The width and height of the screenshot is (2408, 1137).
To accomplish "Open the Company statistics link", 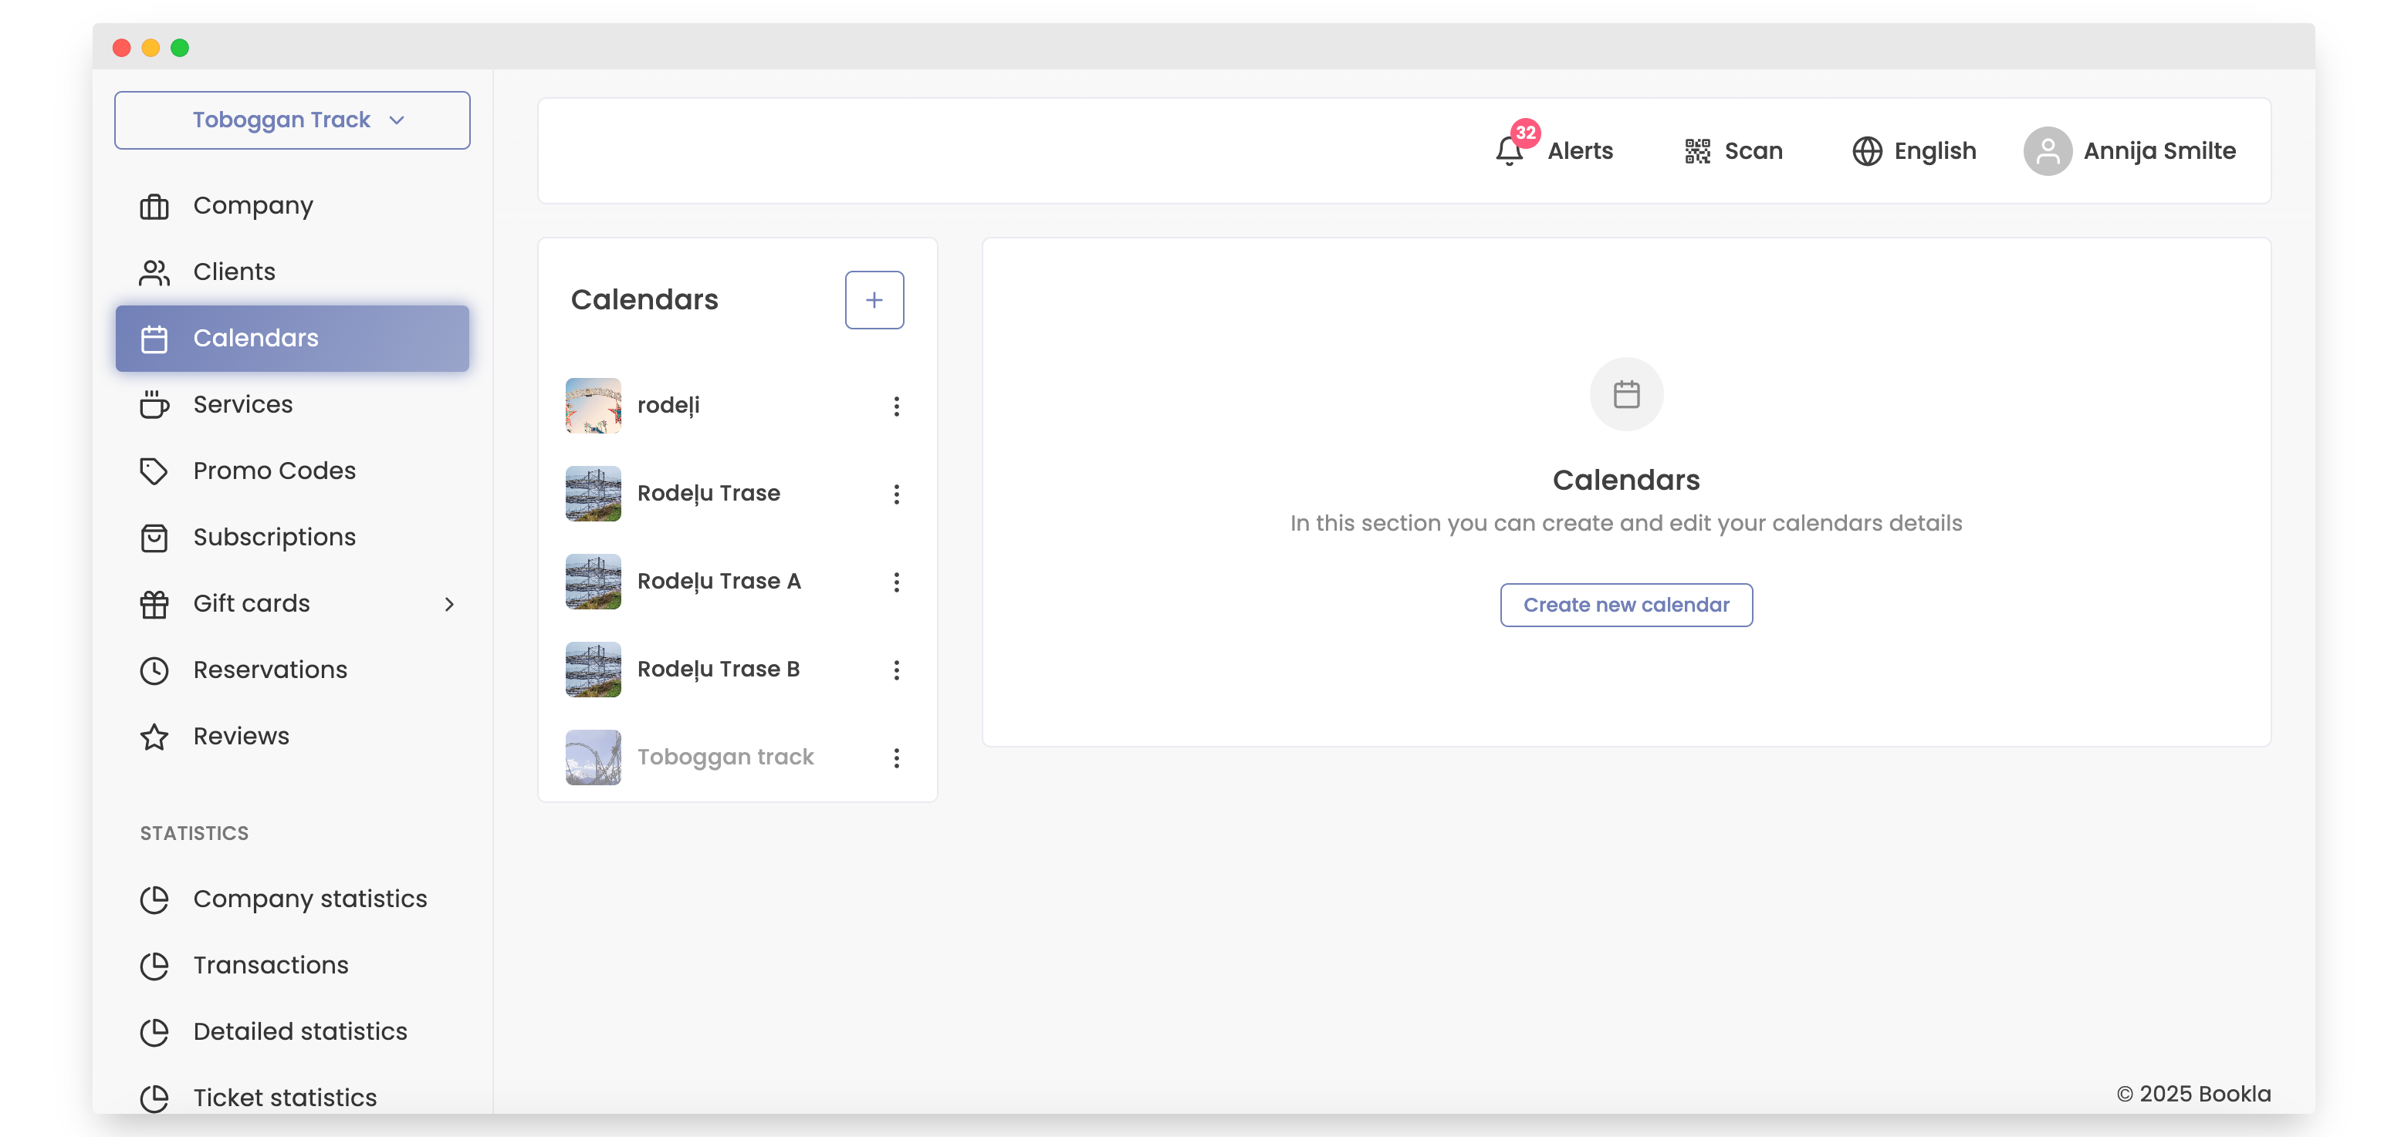I will point(309,898).
